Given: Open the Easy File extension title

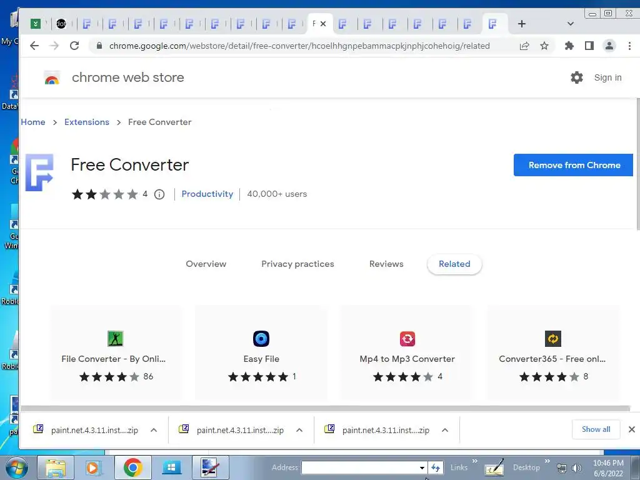Looking at the screenshot, I should (x=261, y=359).
